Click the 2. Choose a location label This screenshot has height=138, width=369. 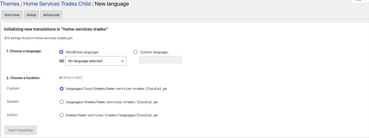coord(23,78)
